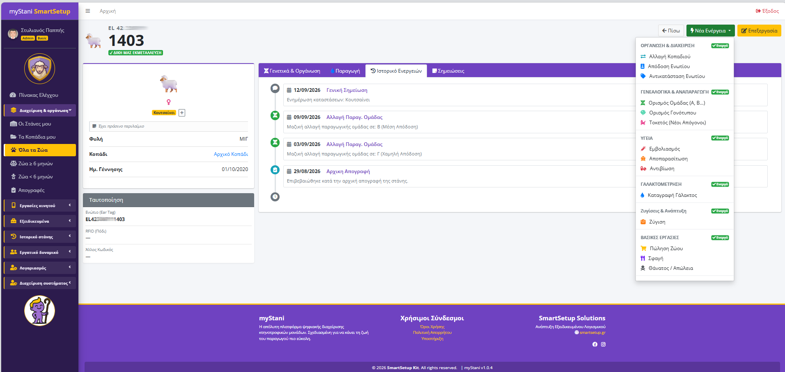Viewport: 785px width, 372px height.
Task: Follow the Αρχικό Κοπάδι link
Action: click(x=231, y=154)
